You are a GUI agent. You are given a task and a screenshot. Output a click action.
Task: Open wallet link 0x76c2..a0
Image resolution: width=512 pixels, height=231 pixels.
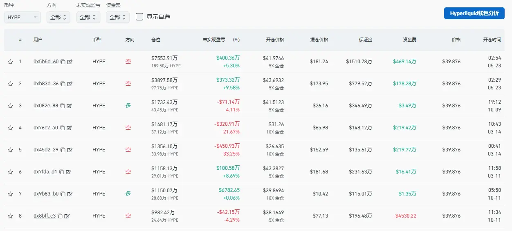tap(46, 128)
